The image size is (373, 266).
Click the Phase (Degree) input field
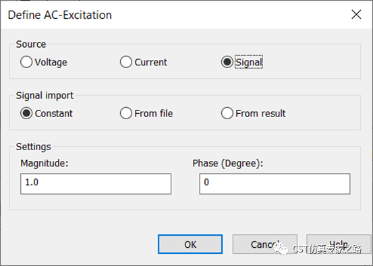click(275, 184)
